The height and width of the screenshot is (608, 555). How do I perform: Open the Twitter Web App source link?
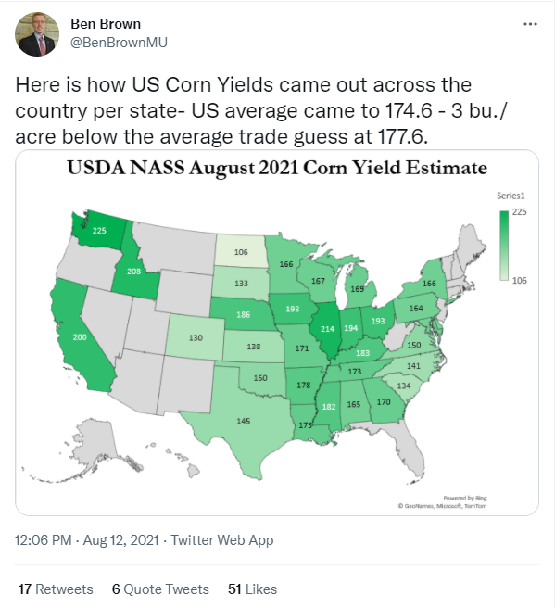222,539
